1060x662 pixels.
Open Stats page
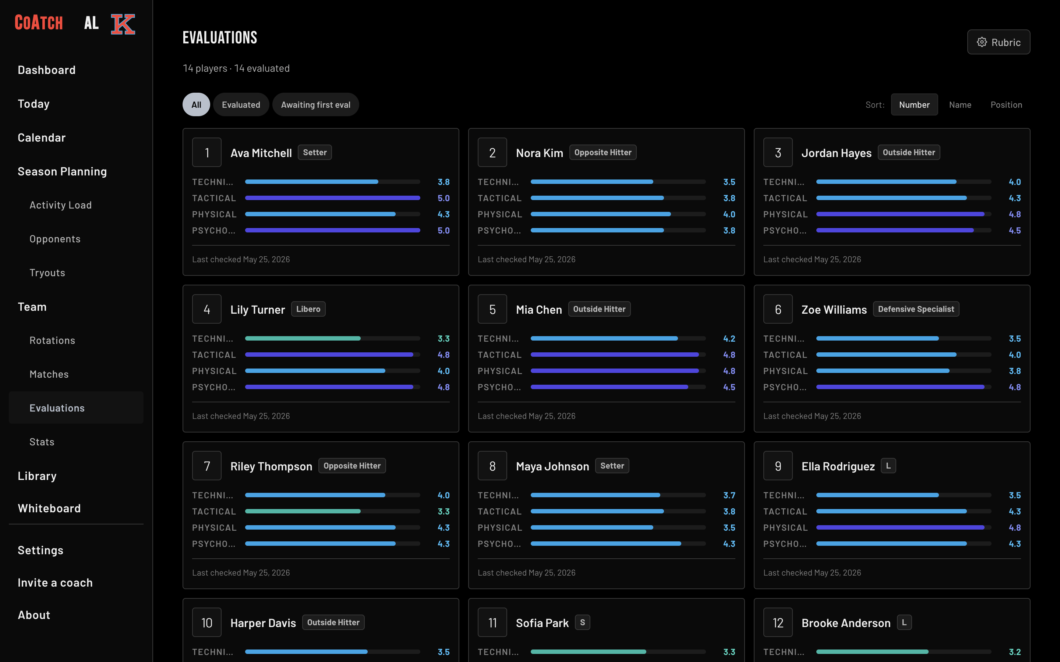coord(76,442)
